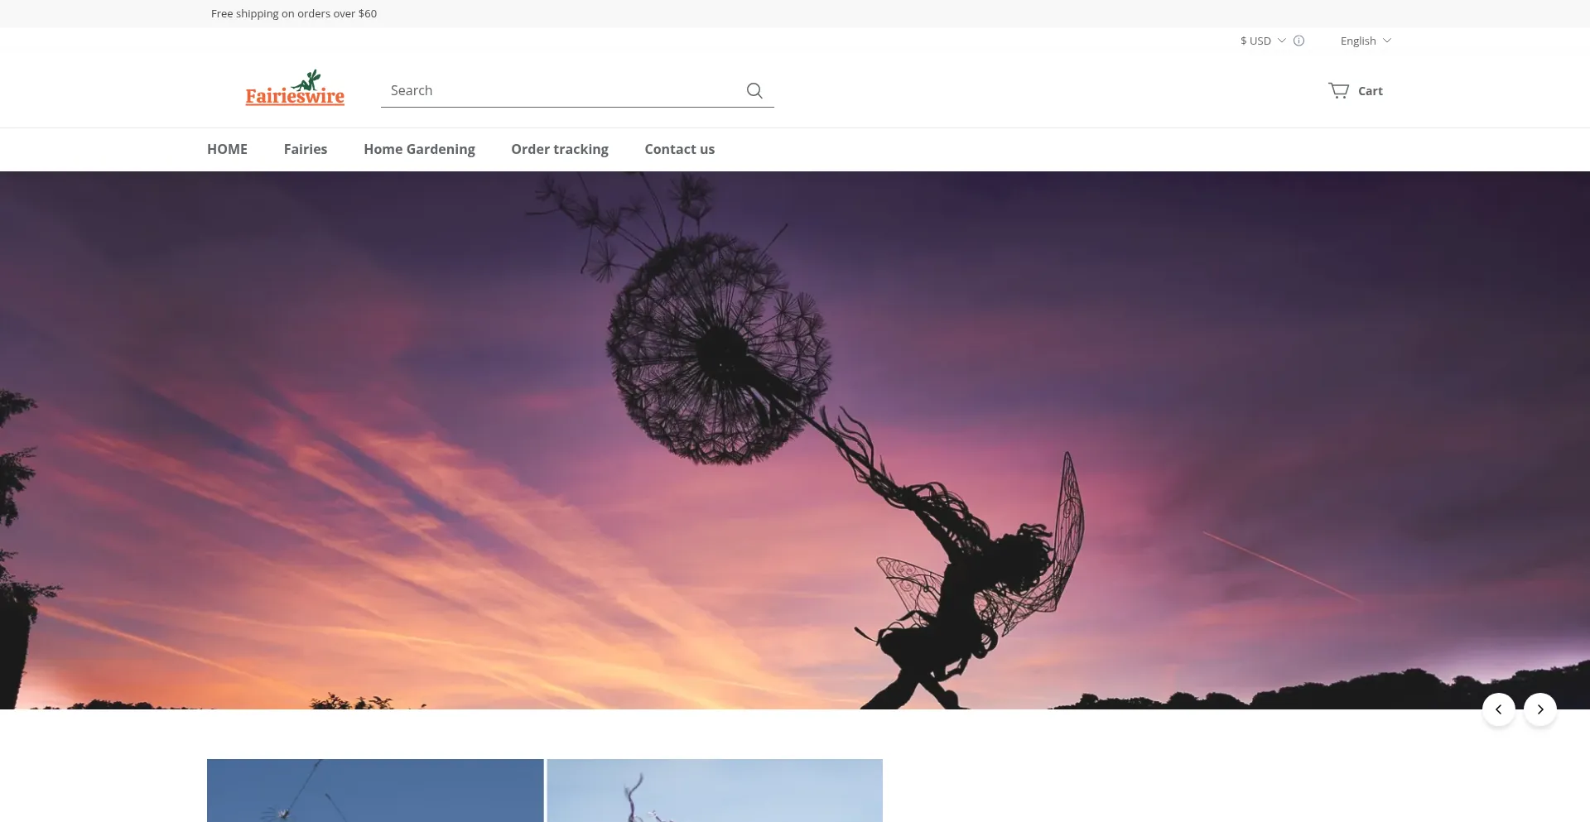Open the Contact us page
Screen dimensions: 1590x822
(679, 149)
